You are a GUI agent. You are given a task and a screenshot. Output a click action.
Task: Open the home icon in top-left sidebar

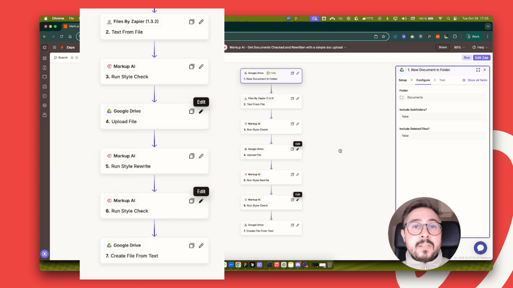(44, 47)
